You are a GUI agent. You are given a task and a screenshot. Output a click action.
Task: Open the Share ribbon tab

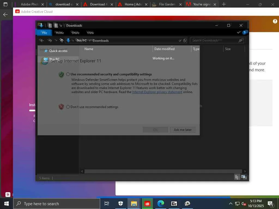coord(75,33)
